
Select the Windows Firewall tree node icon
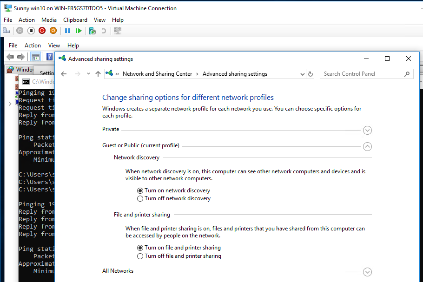click(x=11, y=70)
